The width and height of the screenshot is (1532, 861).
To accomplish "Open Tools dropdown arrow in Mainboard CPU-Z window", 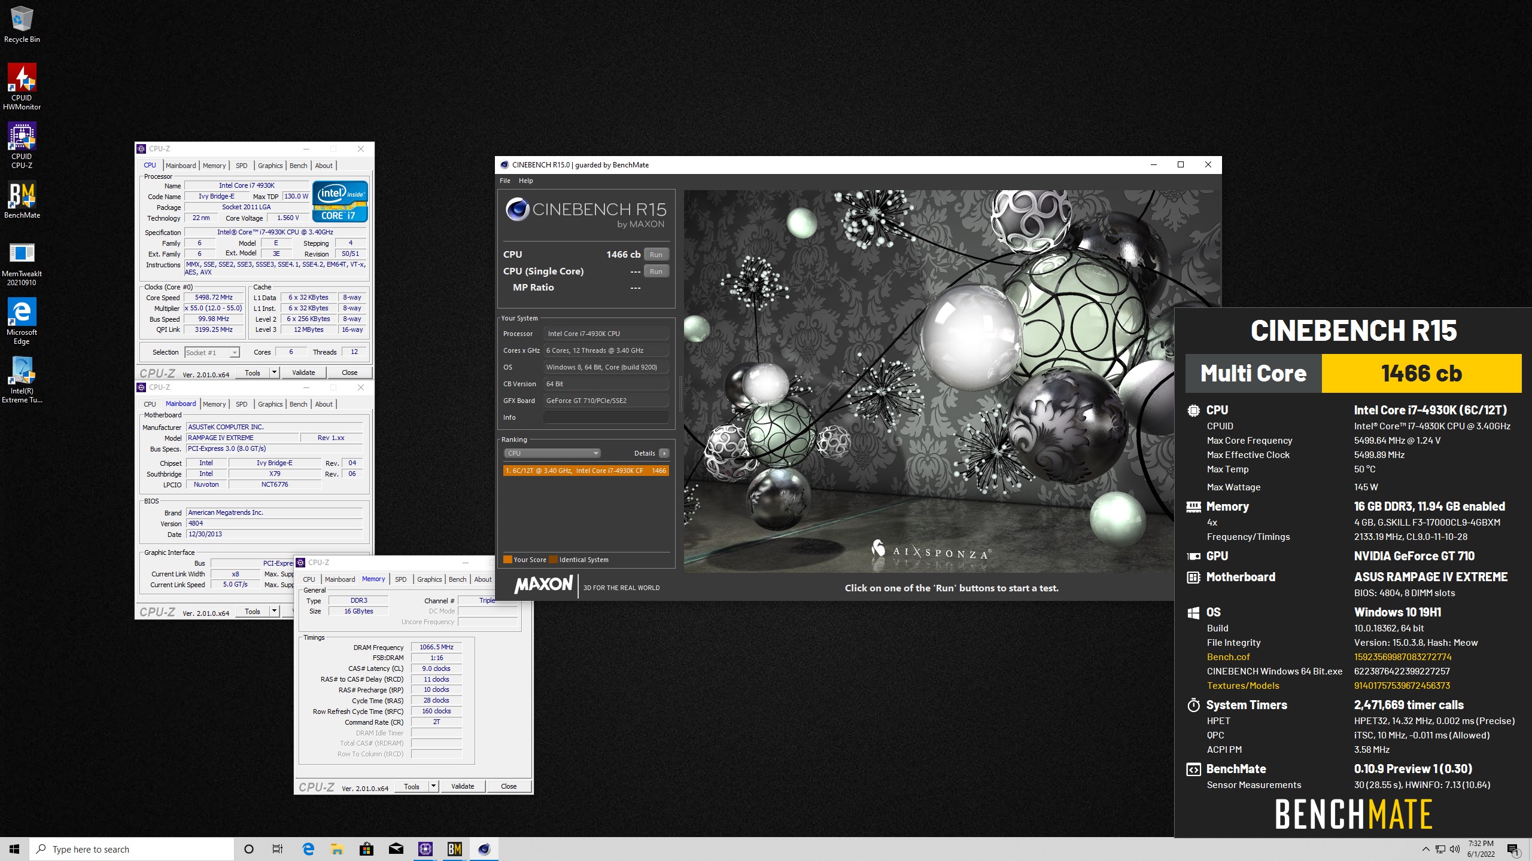I will click(x=274, y=611).
